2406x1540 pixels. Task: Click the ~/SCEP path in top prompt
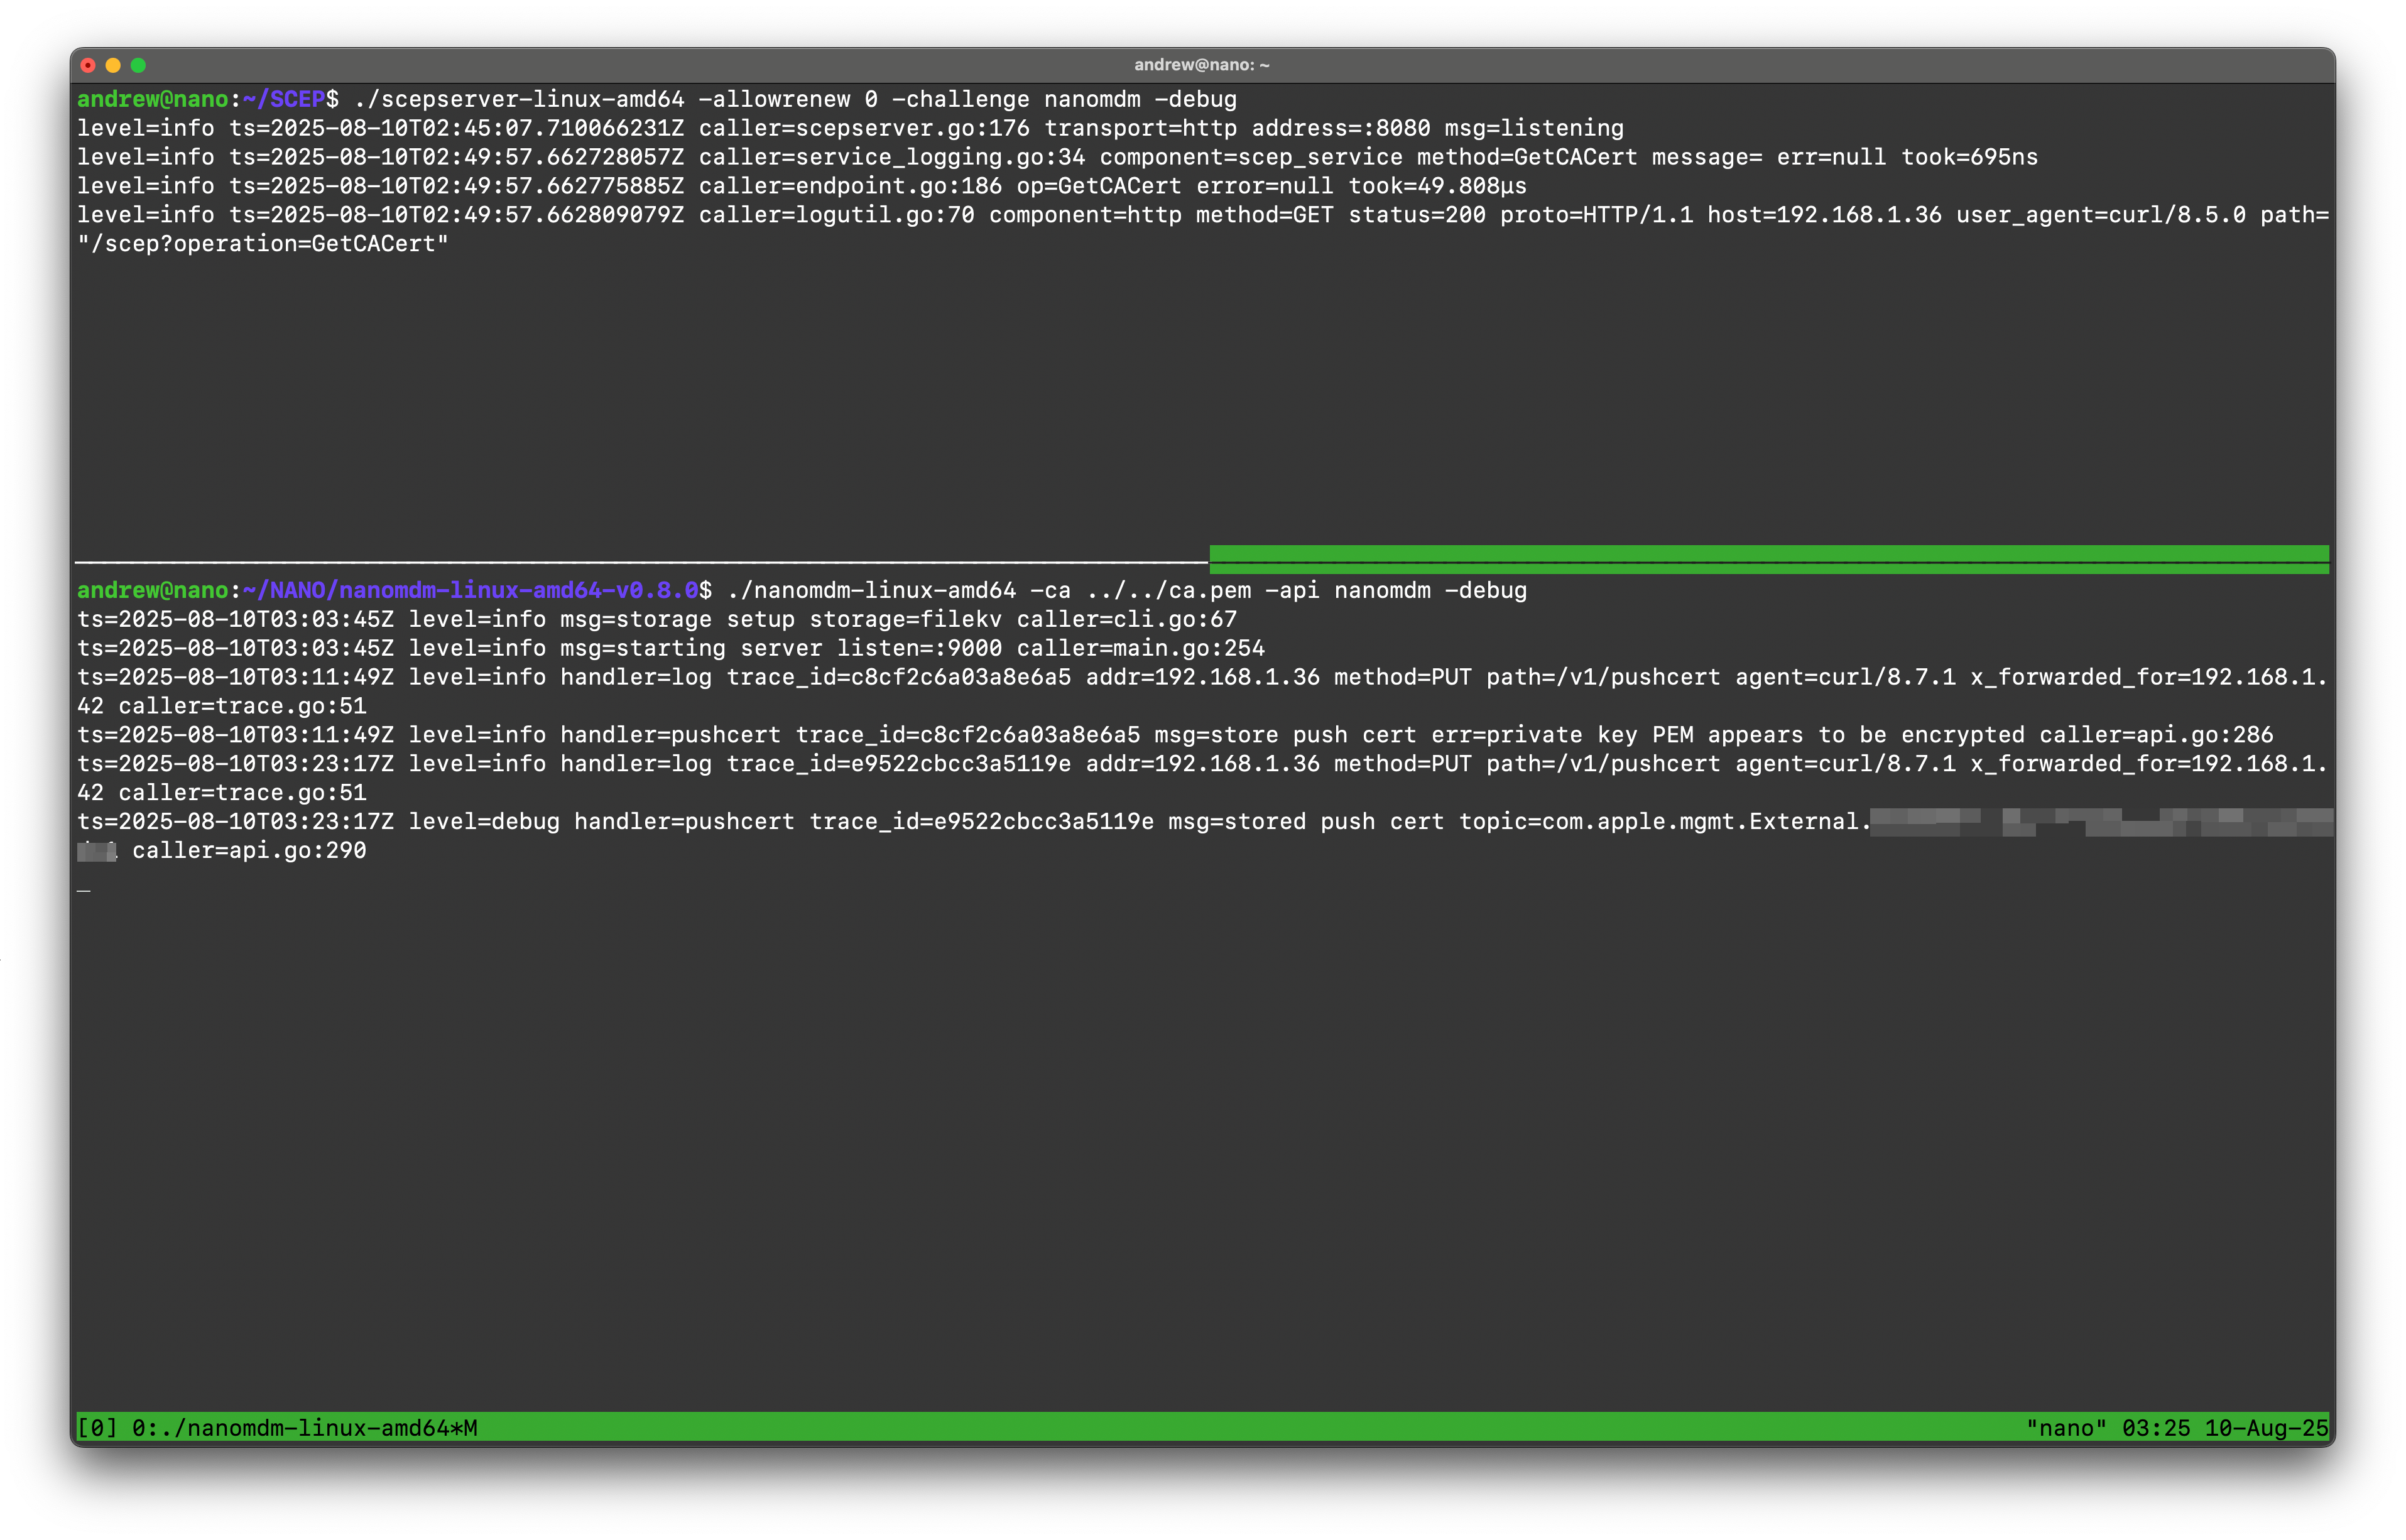[x=284, y=100]
